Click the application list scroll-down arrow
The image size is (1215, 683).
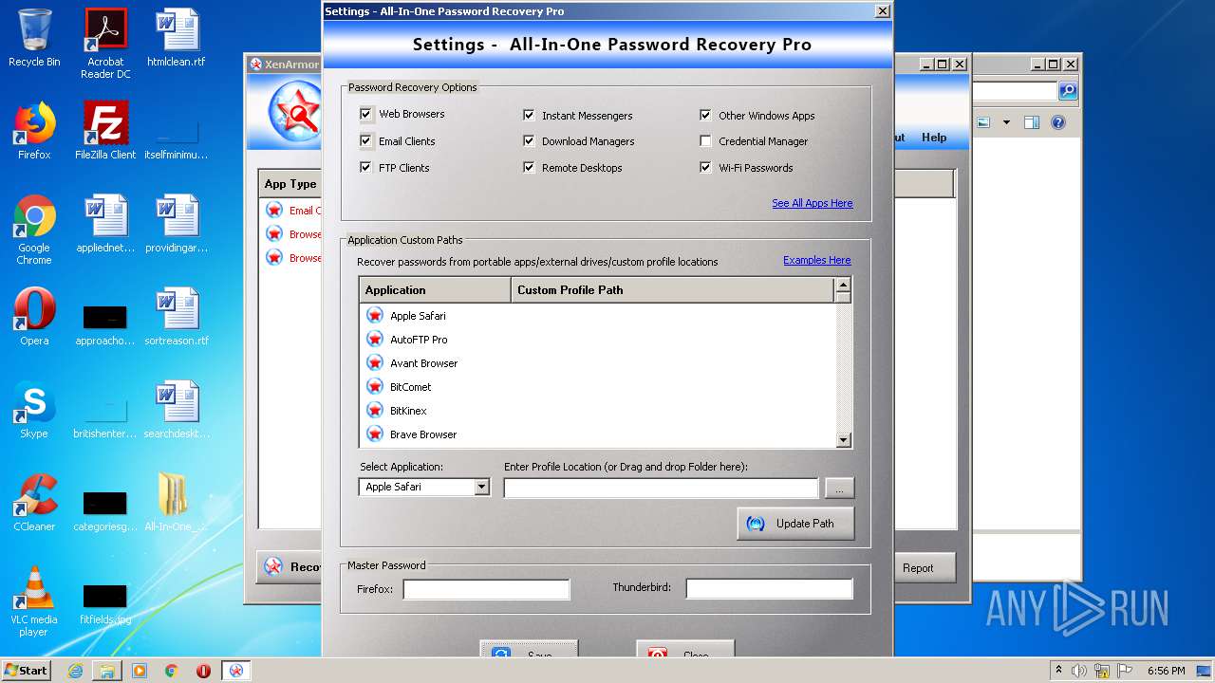(843, 440)
